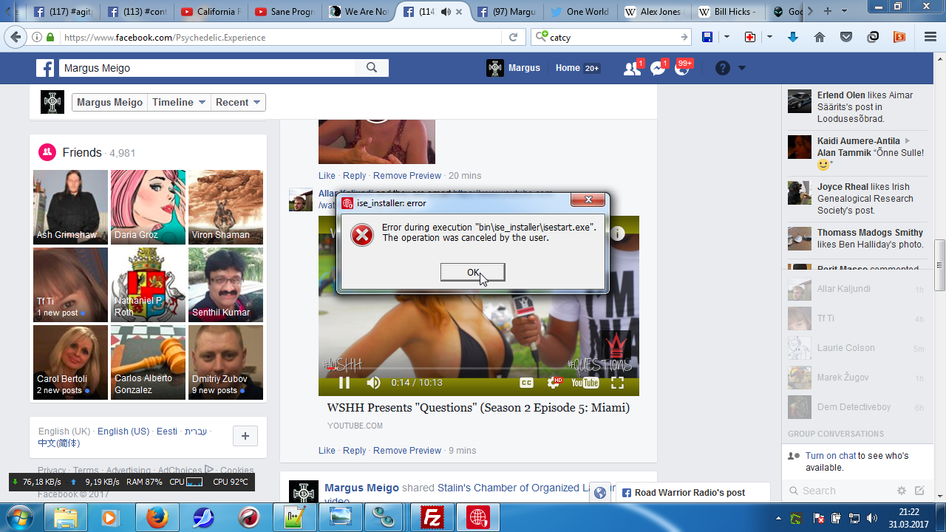Open the Messenger messages icon
This screenshot has width=946, height=532.
[x=658, y=68]
